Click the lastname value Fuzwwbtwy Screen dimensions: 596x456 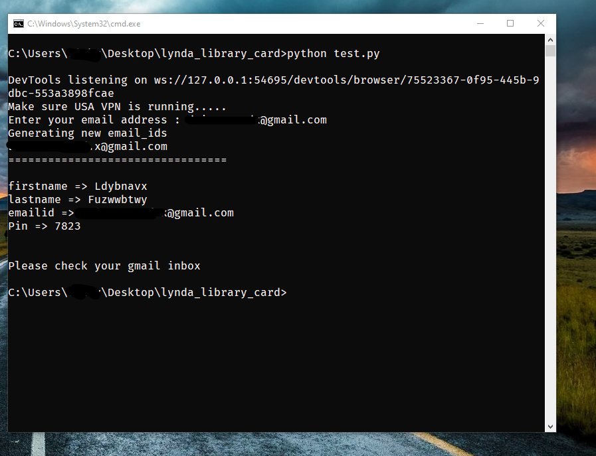click(118, 200)
